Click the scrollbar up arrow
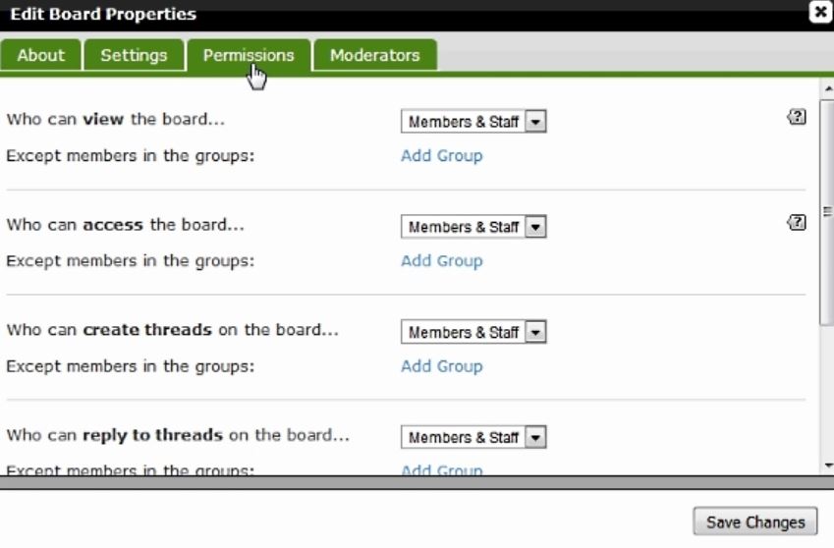Image resolution: width=834 pixels, height=548 pixels. (827, 87)
